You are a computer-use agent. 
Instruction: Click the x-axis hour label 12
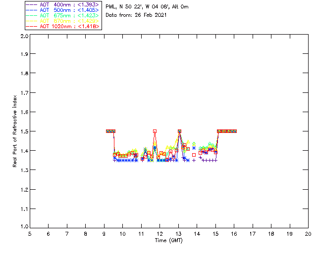(159, 234)
